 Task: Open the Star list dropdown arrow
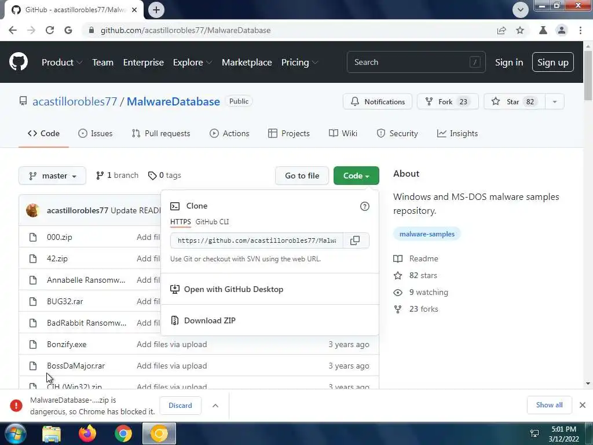click(x=554, y=102)
